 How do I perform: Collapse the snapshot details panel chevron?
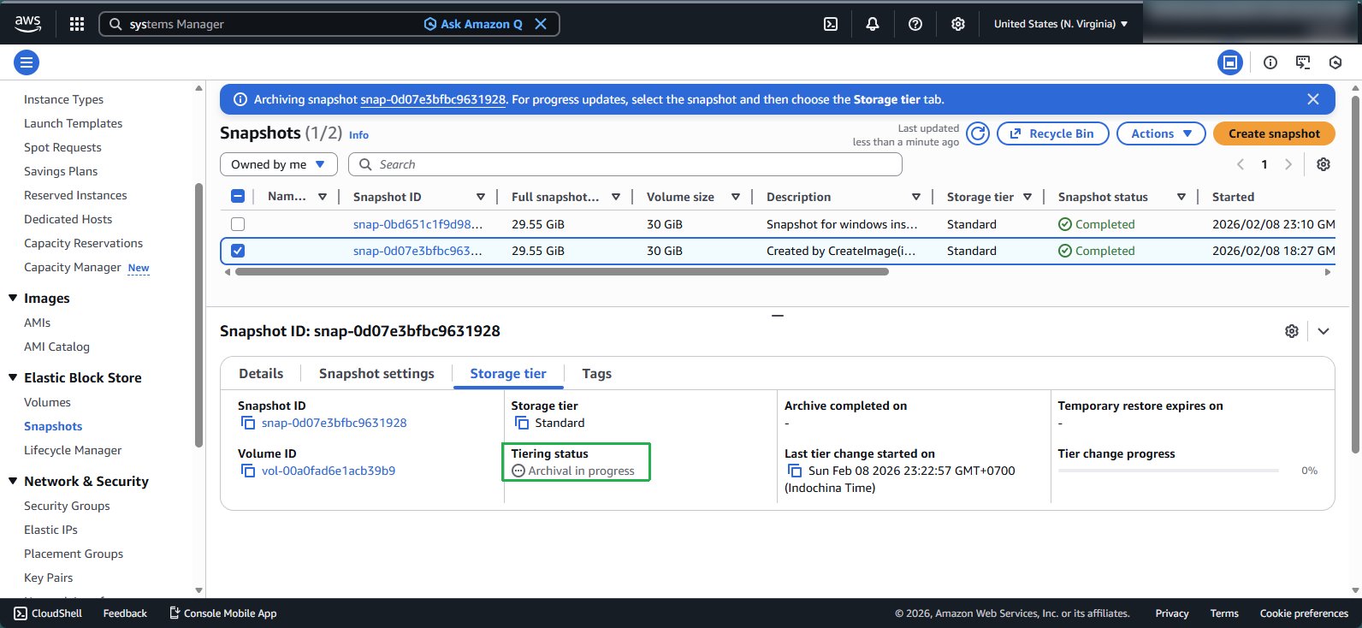(1324, 331)
